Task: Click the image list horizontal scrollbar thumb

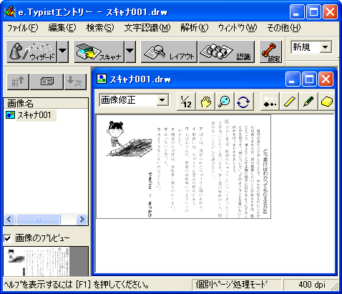Action: pos(38,219)
